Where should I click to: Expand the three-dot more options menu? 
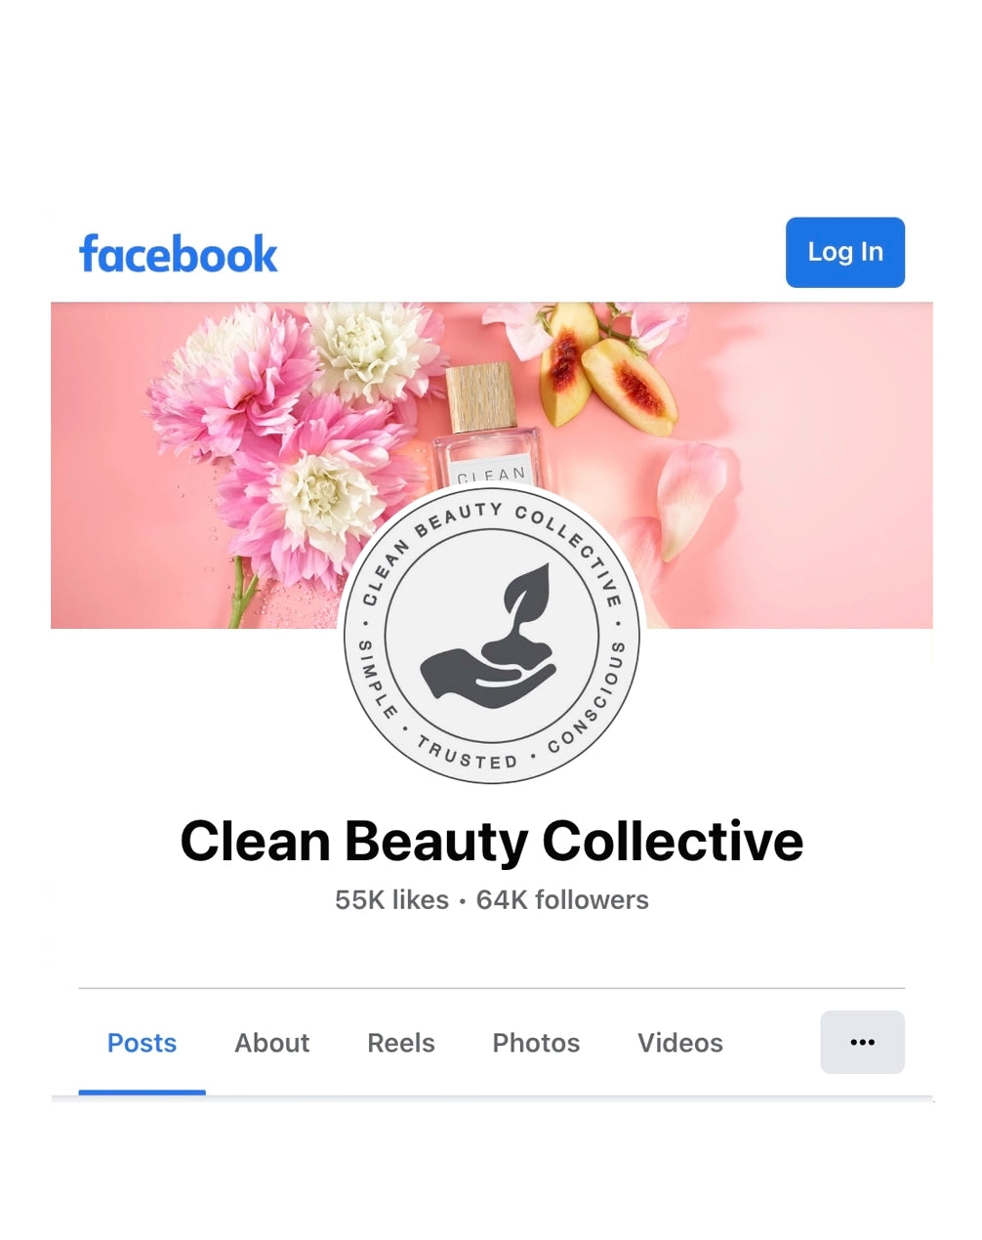click(862, 1042)
